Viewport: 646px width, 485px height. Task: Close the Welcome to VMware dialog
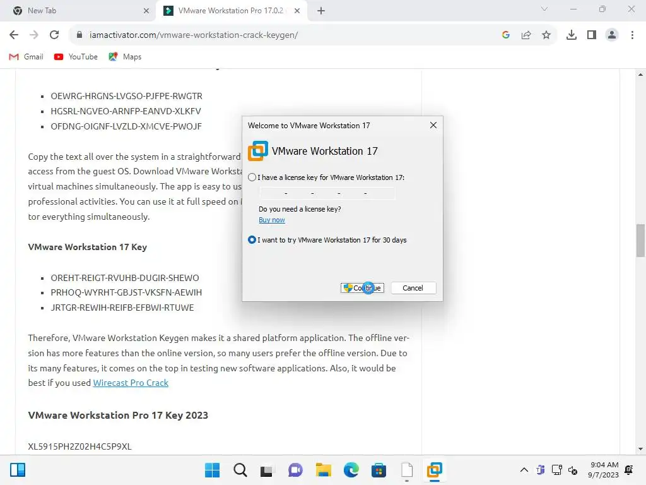point(433,125)
